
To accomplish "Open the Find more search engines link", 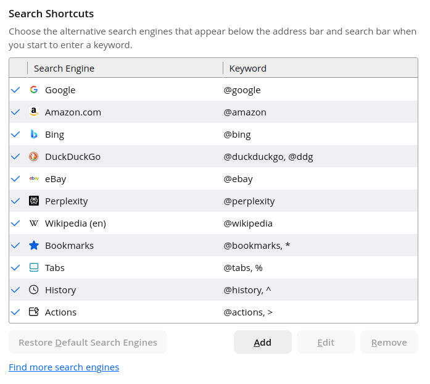I will tap(64, 367).
